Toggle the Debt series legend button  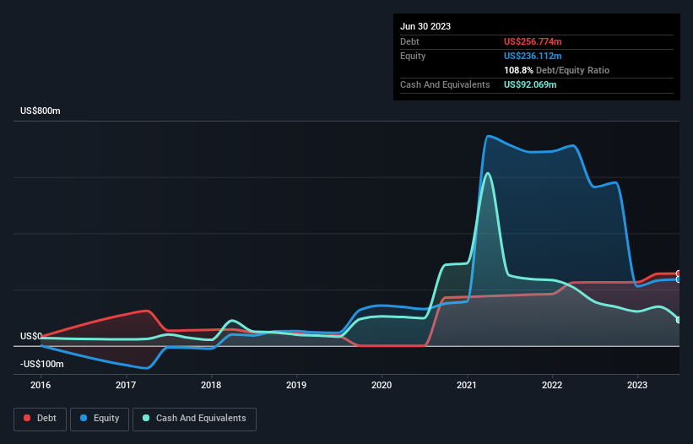pos(41,419)
